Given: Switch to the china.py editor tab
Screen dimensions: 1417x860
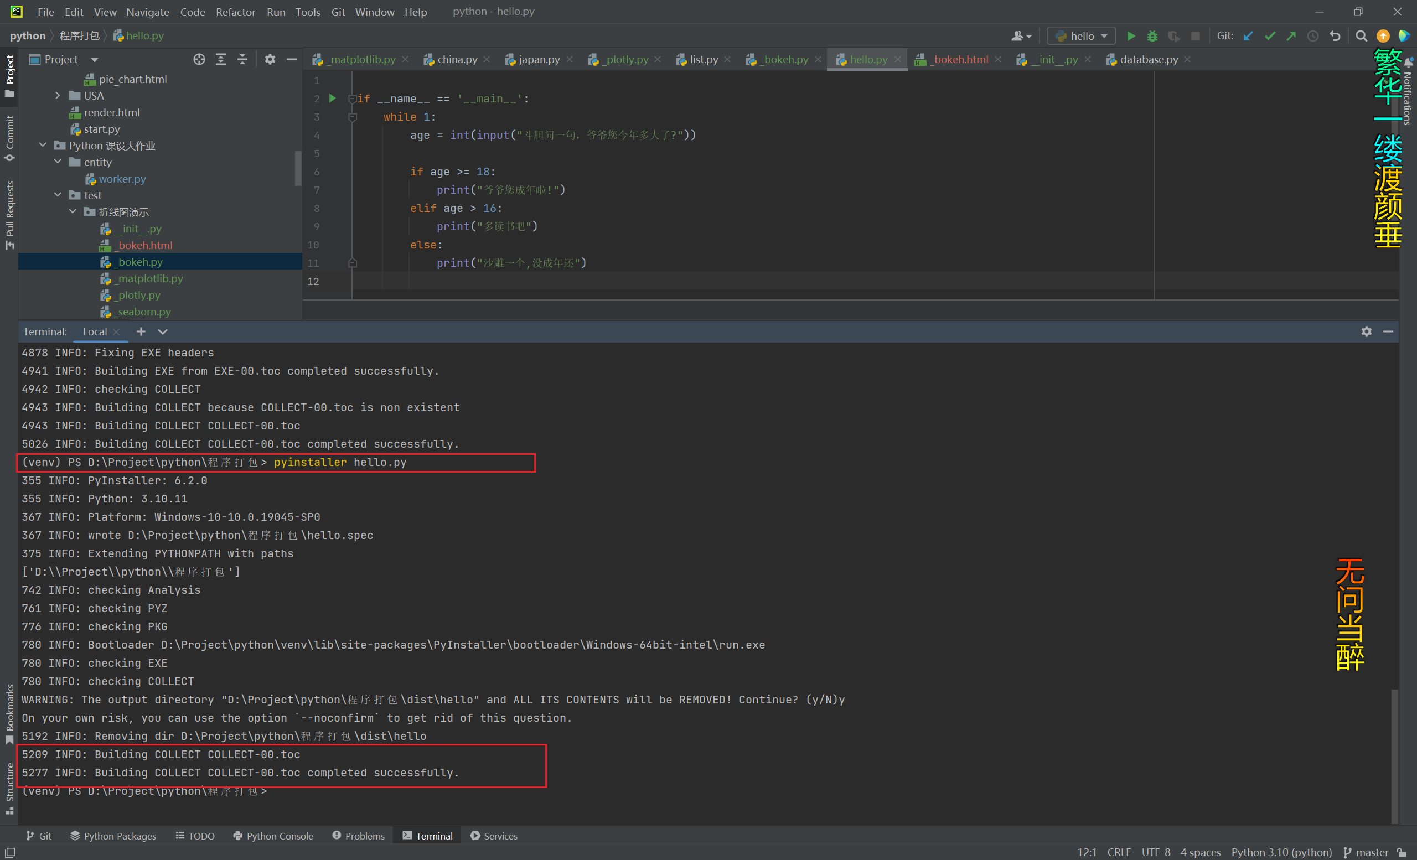Looking at the screenshot, I should click(x=457, y=59).
